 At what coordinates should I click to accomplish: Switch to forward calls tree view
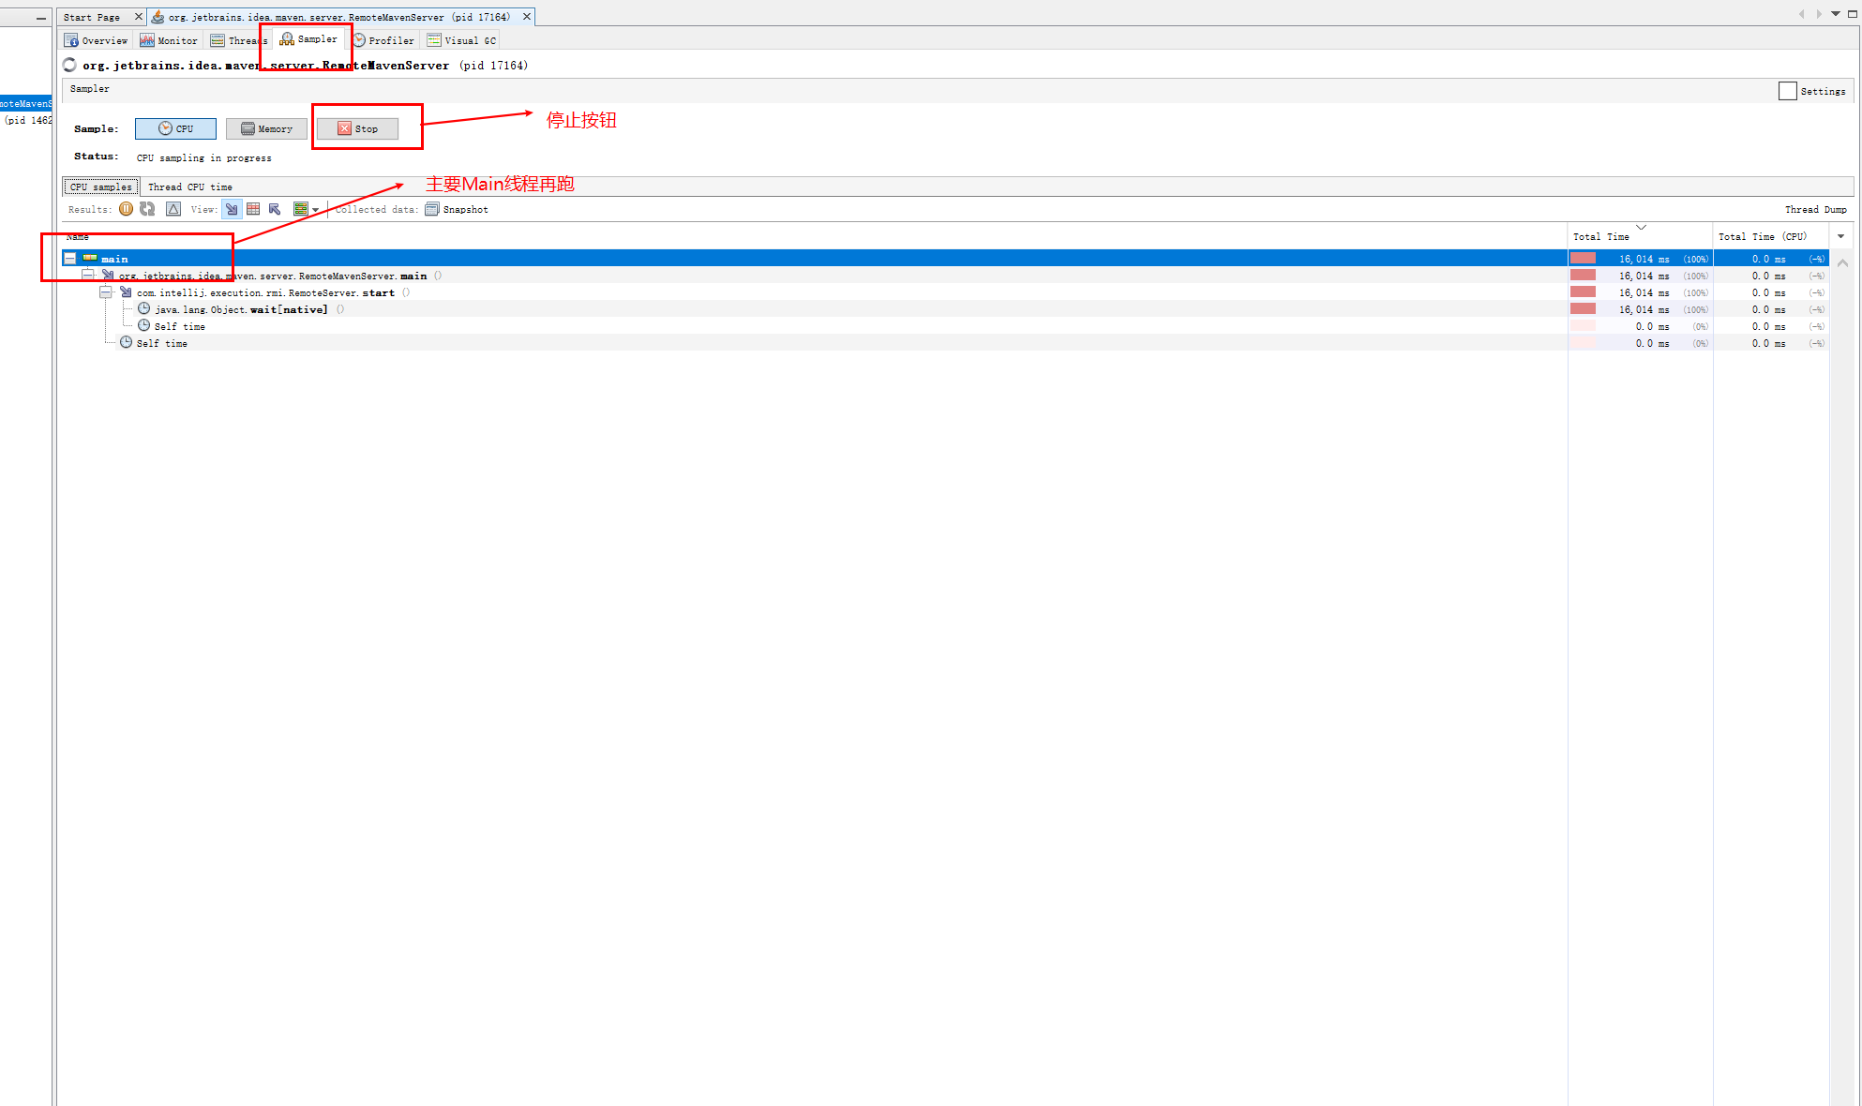pos(232,209)
